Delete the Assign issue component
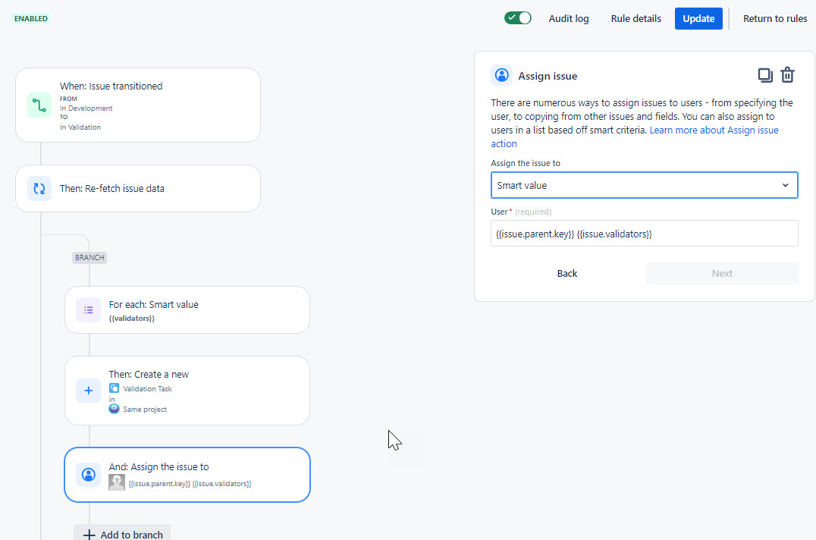 pos(787,75)
